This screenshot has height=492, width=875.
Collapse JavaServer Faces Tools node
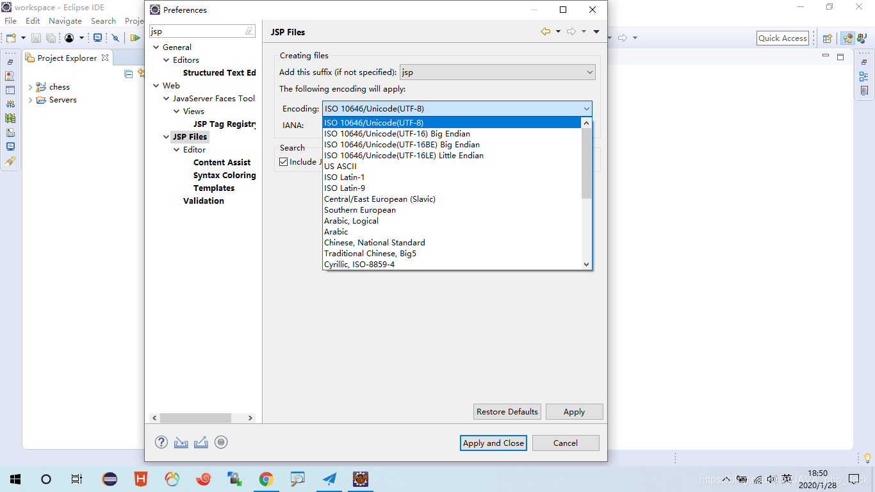166,99
